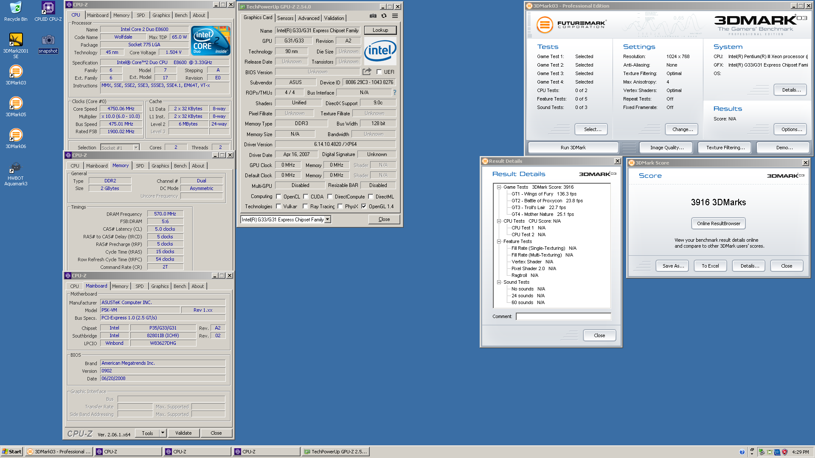Open the CPUID CPU-Z desktop shortcut

click(x=48, y=11)
